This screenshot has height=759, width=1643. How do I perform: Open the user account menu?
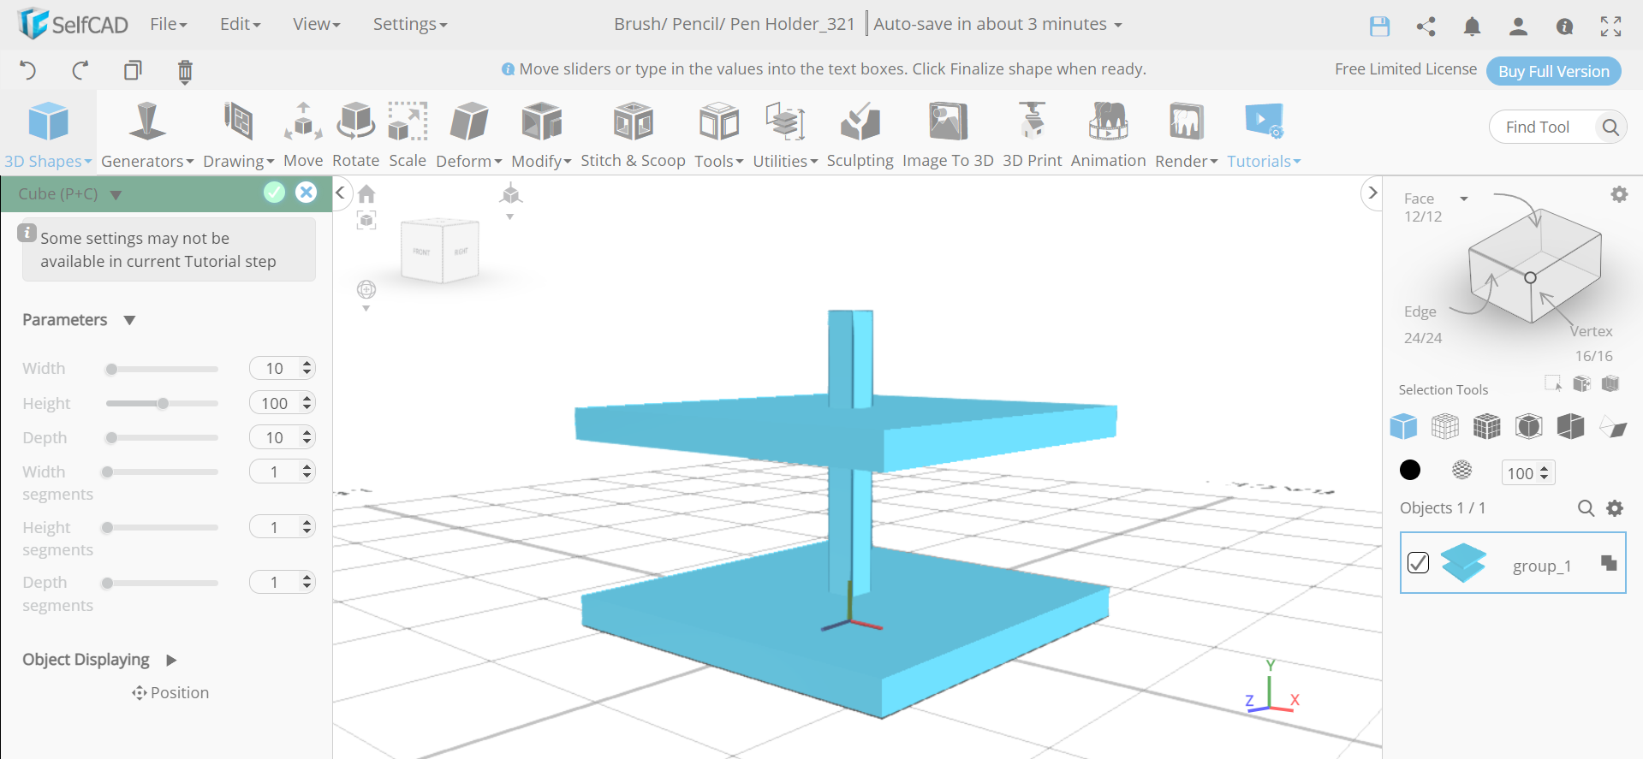(x=1518, y=27)
